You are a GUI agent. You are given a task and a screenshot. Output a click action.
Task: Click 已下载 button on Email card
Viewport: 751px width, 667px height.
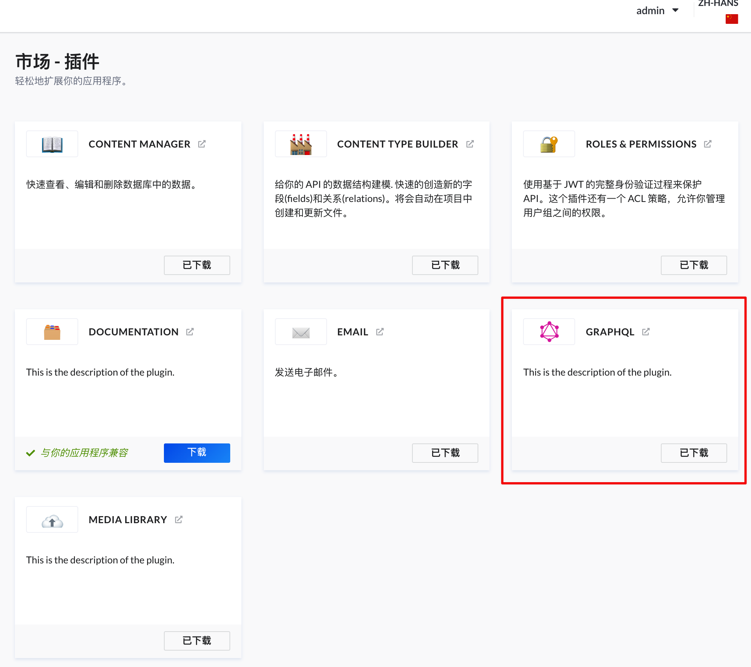(x=445, y=453)
